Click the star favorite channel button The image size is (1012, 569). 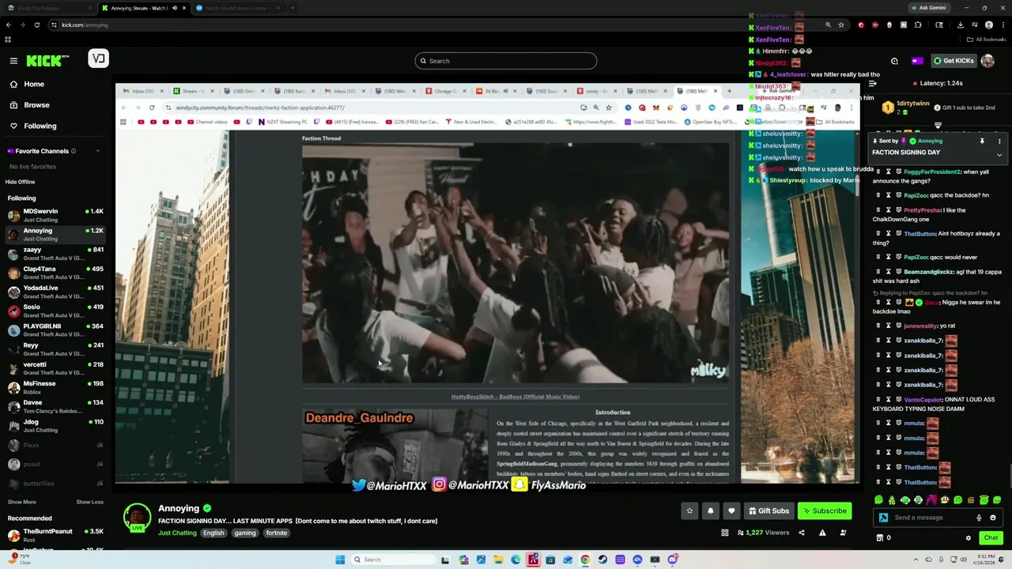coord(689,511)
